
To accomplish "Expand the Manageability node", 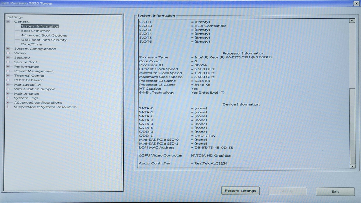I will click(8, 85).
